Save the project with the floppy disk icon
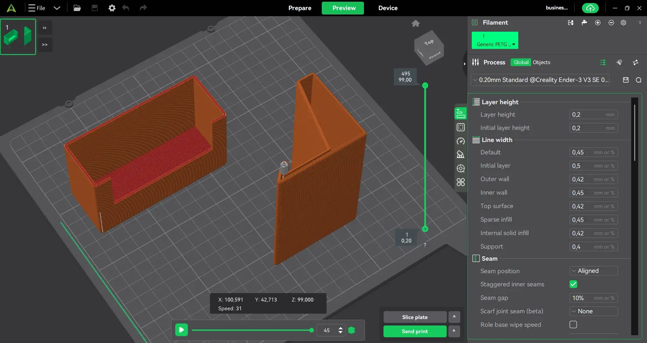Image resolution: width=647 pixels, height=343 pixels. coord(95,8)
